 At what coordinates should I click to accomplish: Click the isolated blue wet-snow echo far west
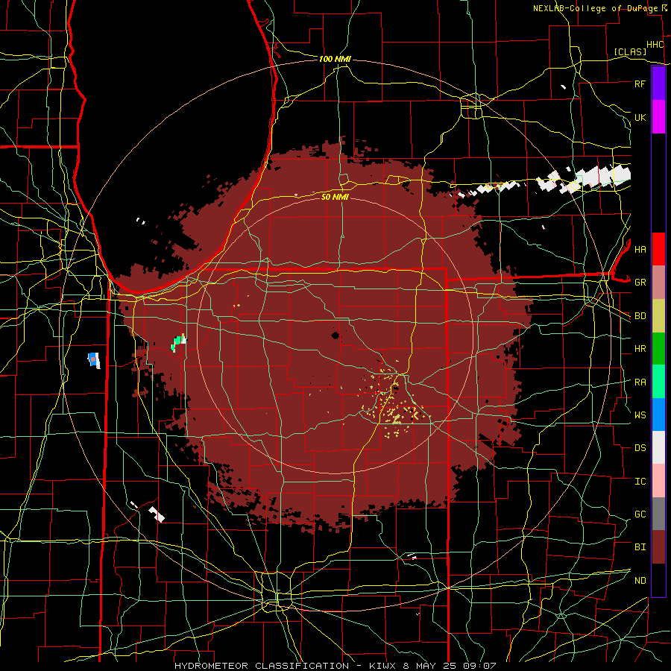(x=94, y=360)
